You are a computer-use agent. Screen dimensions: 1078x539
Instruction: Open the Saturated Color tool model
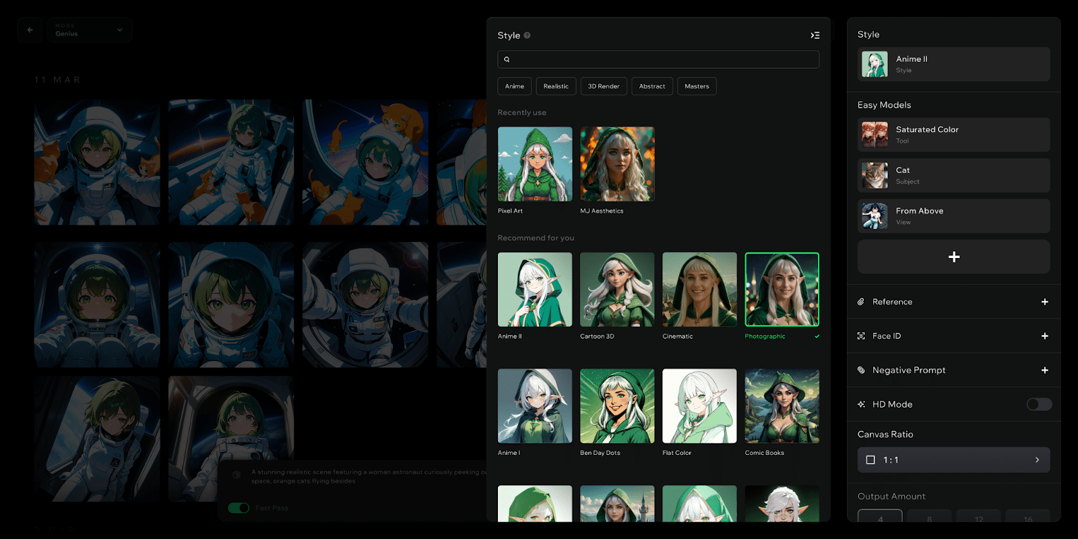pos(953,135)
